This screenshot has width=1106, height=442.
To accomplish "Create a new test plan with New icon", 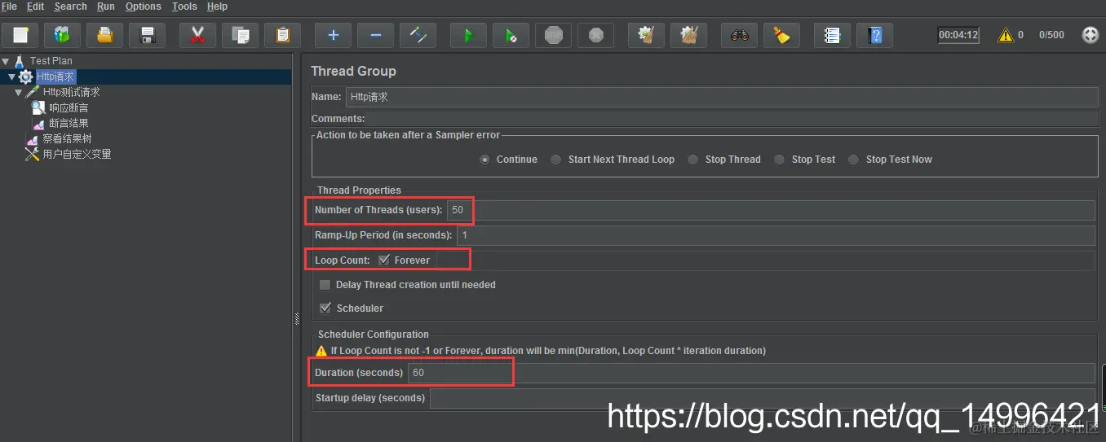I will (20, 35).
